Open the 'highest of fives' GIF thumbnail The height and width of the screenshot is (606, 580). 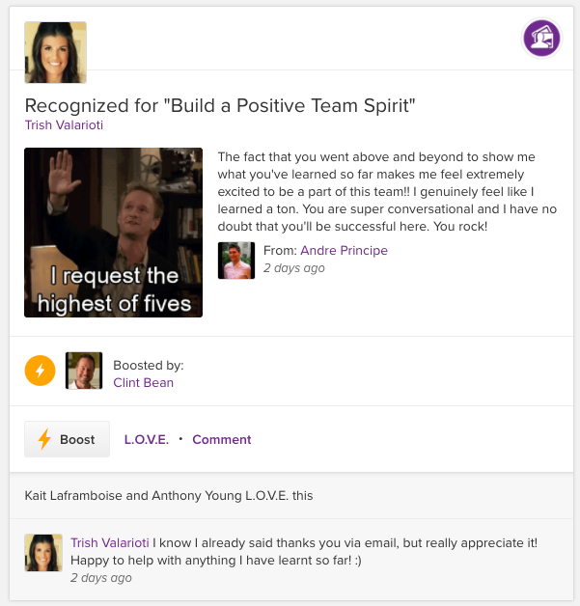(x=113, y=232)
